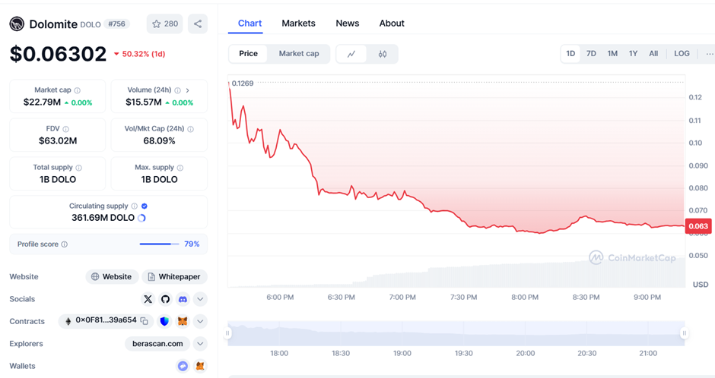
Task: Show Volume (24h) info icon
Action: click(177, 90)
